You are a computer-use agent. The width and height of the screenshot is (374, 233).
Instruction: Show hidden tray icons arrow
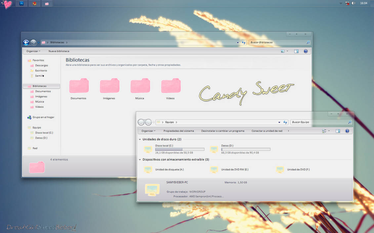(341, 3)
